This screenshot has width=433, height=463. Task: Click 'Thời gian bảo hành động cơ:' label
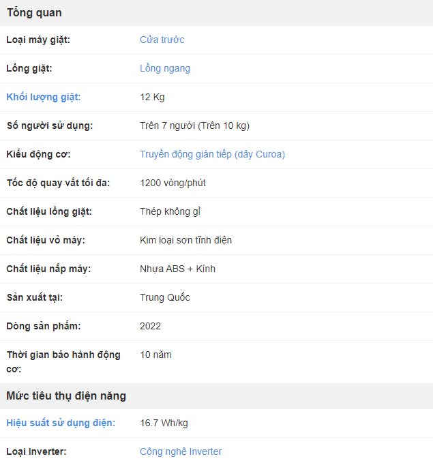63,361
